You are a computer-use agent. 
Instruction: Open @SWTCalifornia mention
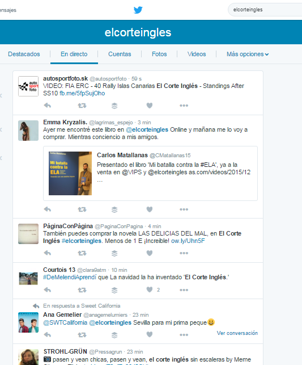click(x=65, y=322)
